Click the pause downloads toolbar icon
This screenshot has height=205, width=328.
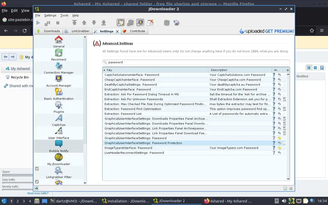(47, 23)
